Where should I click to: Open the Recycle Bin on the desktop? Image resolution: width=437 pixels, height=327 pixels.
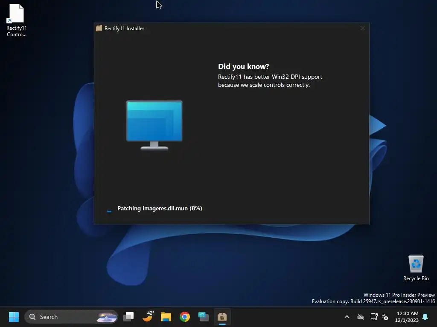(416, 268)
